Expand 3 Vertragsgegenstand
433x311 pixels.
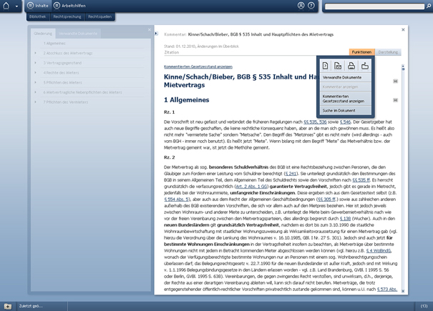(35, 63)
